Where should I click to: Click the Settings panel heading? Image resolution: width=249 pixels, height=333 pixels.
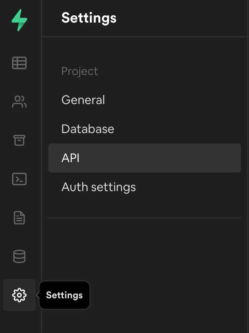(x=89, y=18)
